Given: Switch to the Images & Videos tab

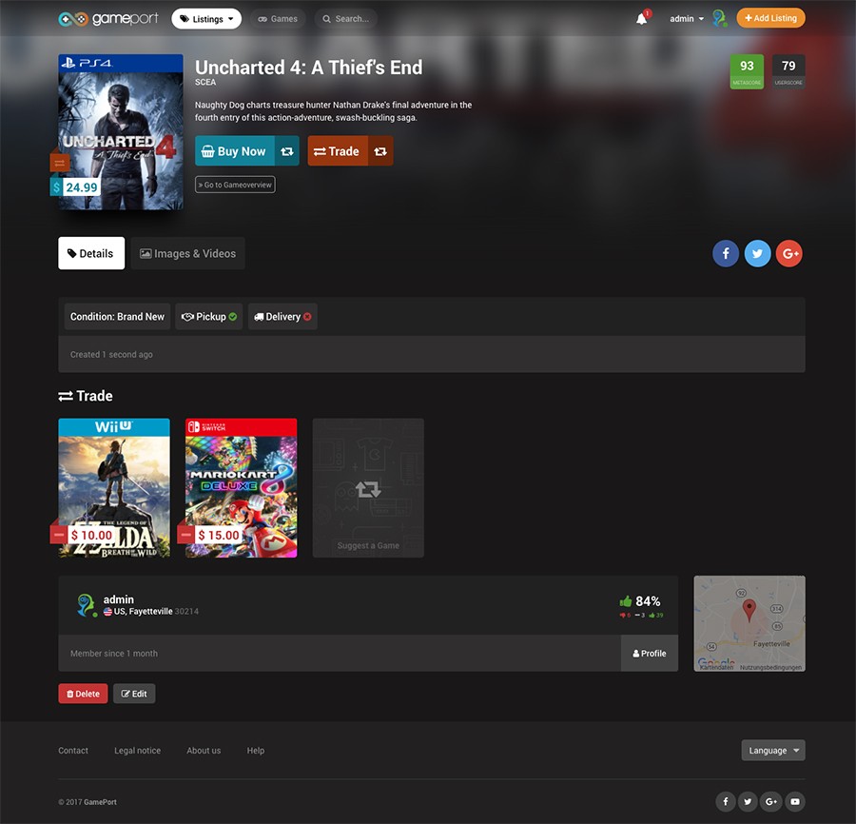Looking at the screenshot, I should tap(187, 253).
